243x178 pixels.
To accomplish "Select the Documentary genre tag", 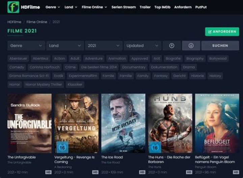I will tap(134, 67).
